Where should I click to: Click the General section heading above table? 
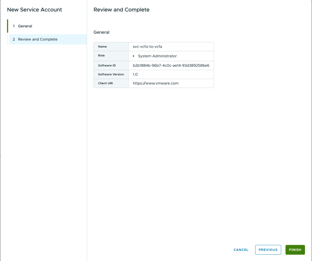101,32
